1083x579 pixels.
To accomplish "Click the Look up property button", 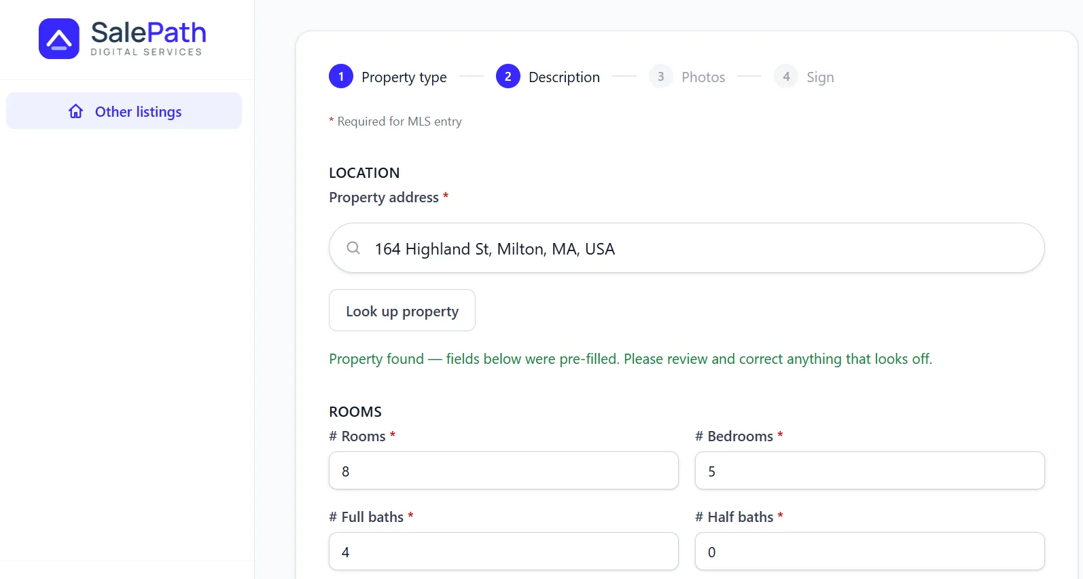I will [x=402, y=310].
